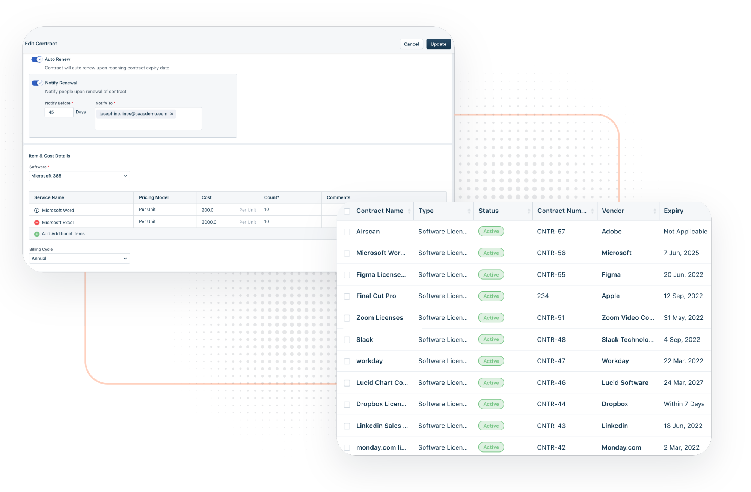
Task: Select all contracts via the header checkbox
Action: 346,211
